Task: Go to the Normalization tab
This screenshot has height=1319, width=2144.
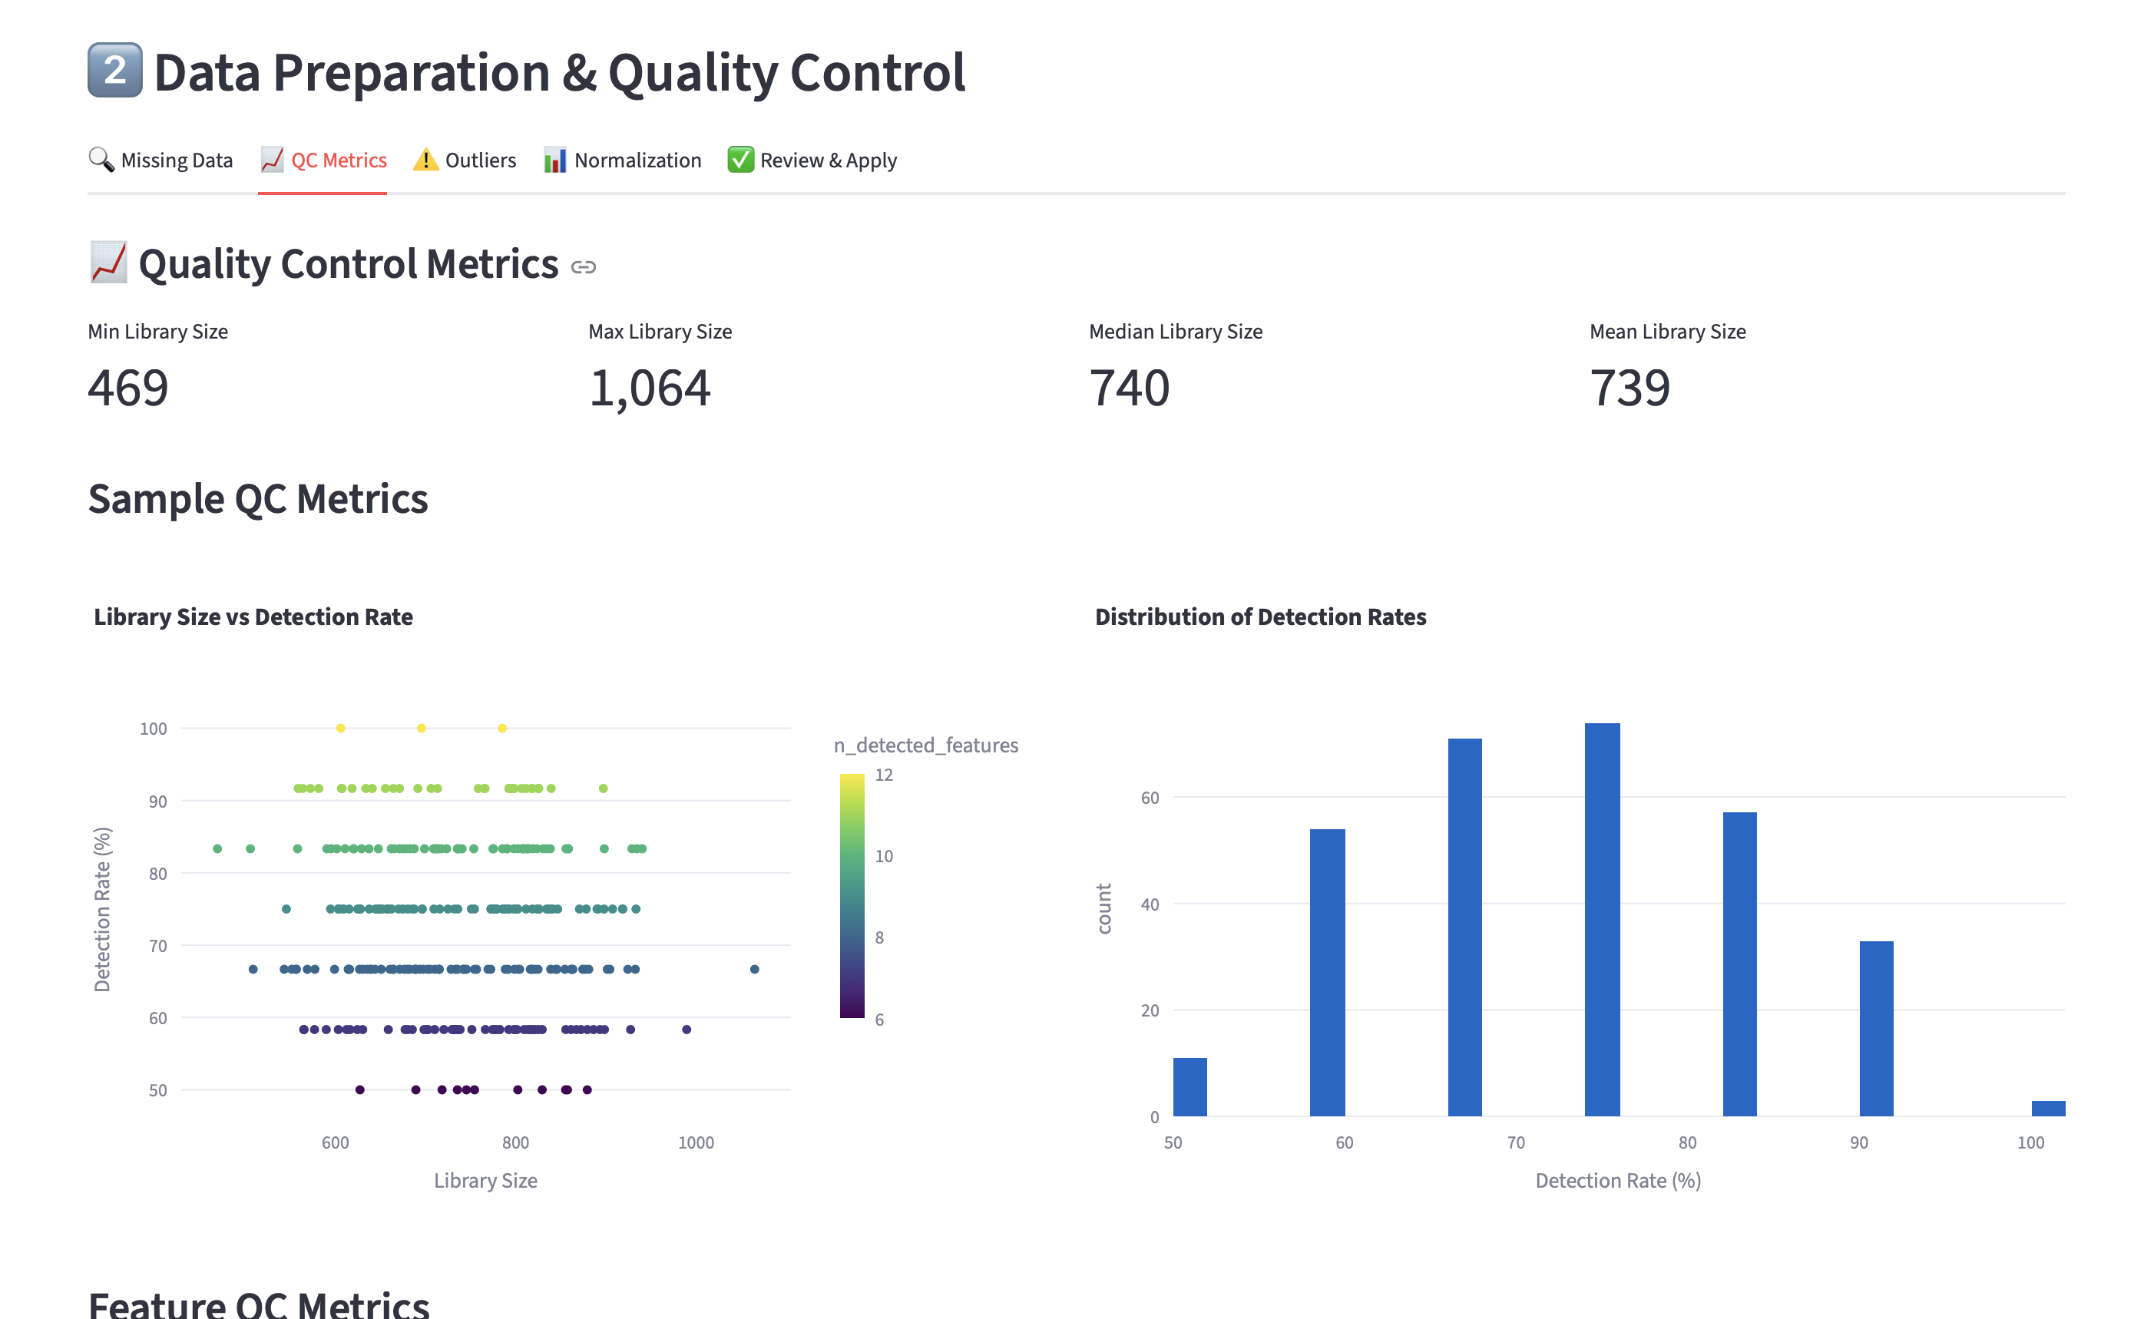Action: click(637, 160)
